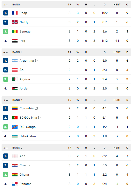
Task: Click the blue rank 1 badge for Anh
Action: [6, 156]
